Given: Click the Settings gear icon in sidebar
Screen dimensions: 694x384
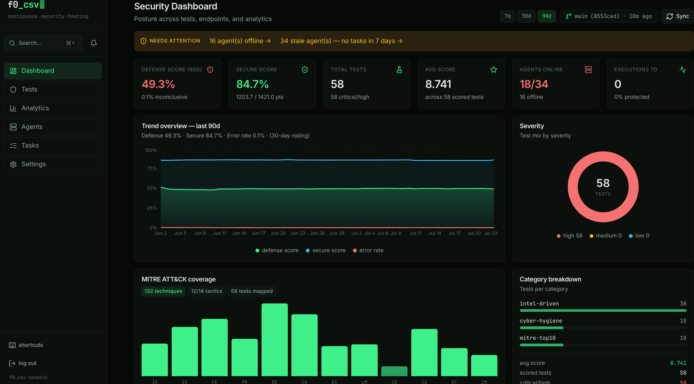Looking at the screenshot, I should coord(13,164).
